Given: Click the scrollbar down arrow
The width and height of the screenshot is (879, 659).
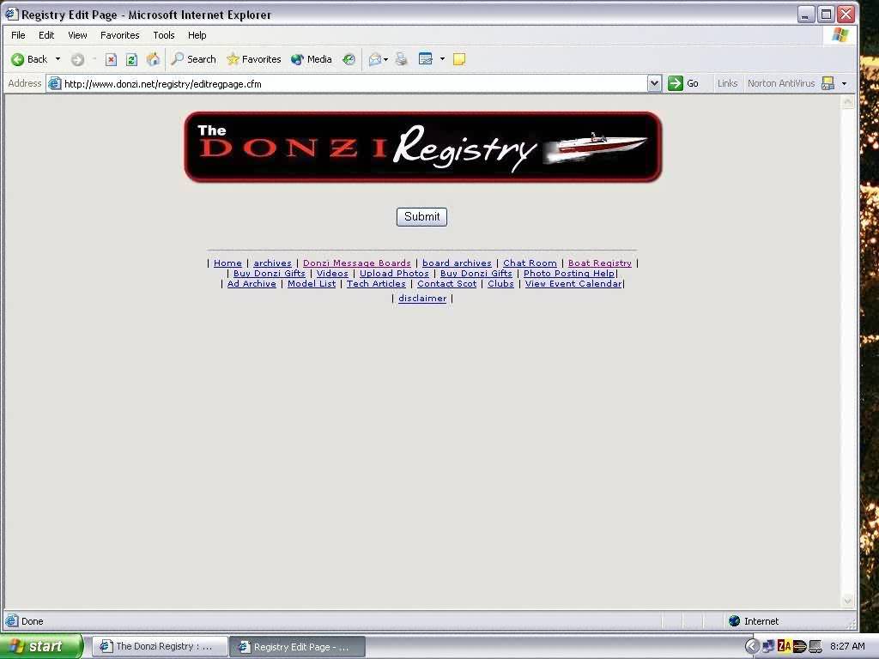Looking at the screenshot, I should pyautogui.click(x=847, y=601).
